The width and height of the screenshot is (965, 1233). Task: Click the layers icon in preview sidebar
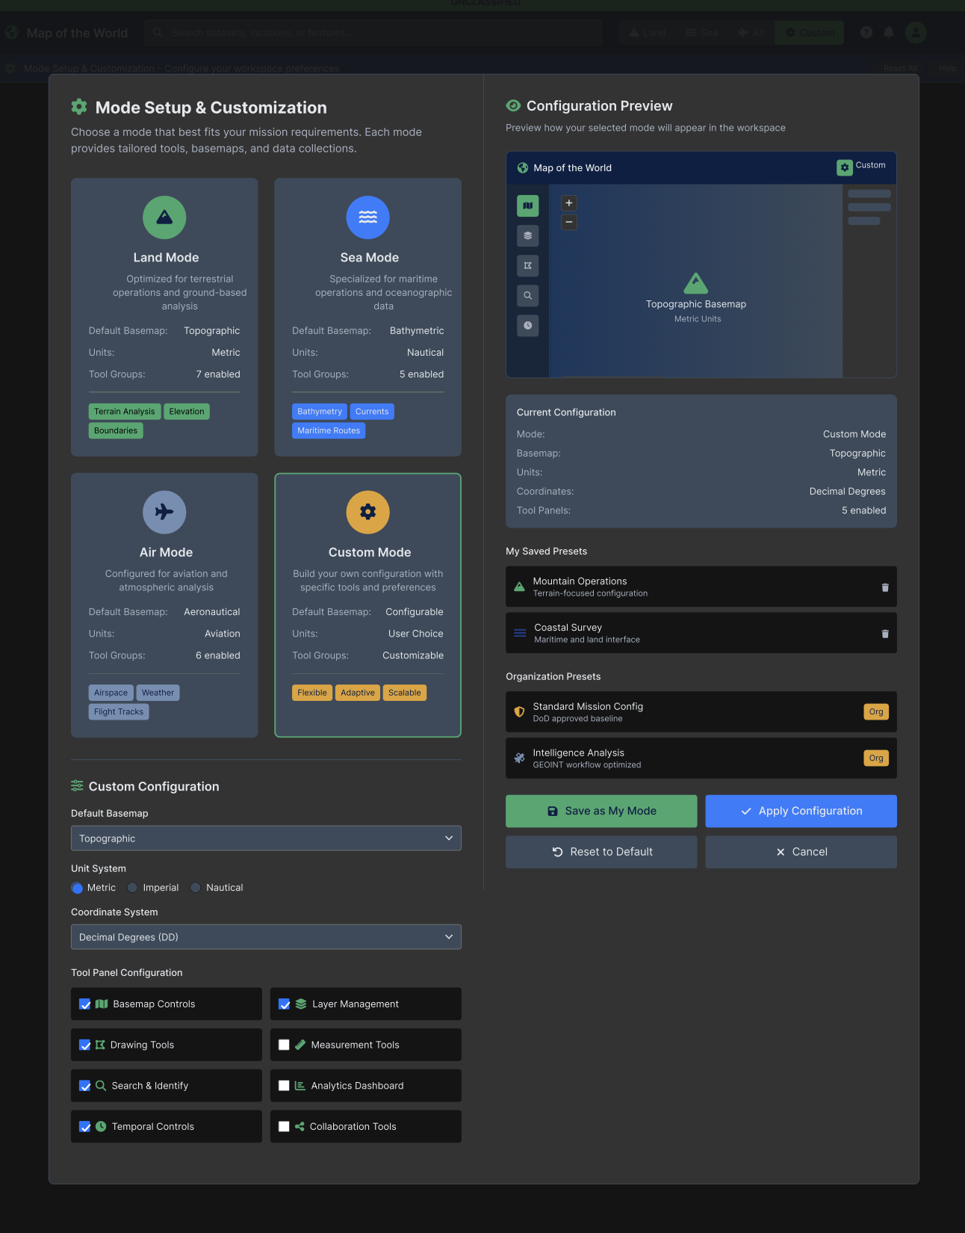[527, 235]
